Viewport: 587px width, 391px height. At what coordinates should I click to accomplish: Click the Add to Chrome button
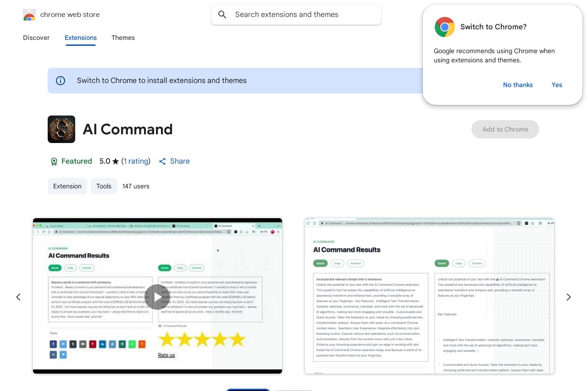[x=505, y=129]
